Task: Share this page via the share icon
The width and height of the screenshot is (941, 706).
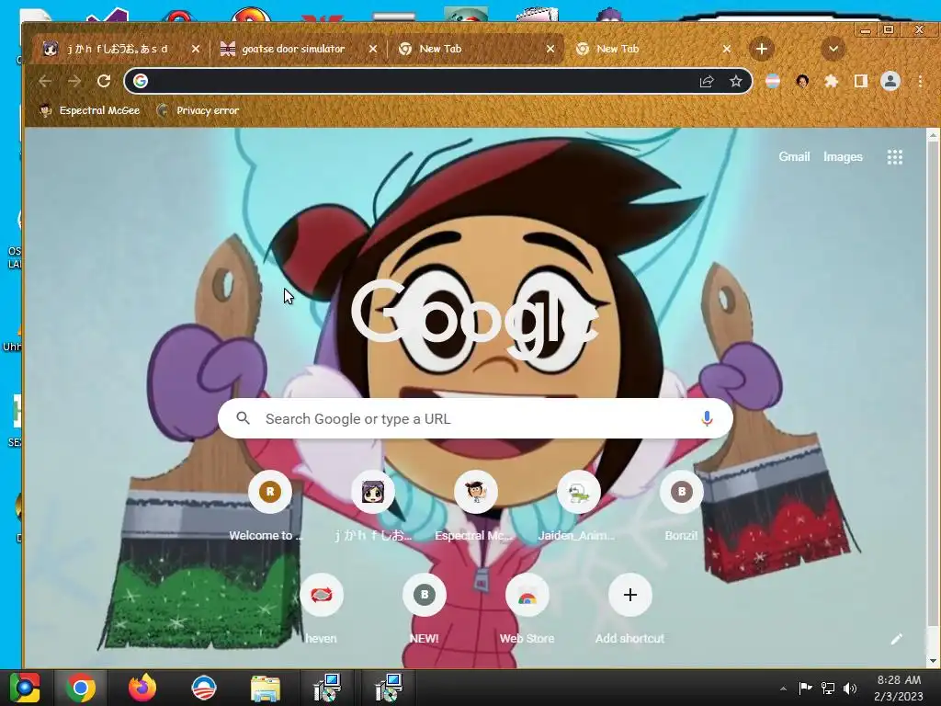Action: 707,81
